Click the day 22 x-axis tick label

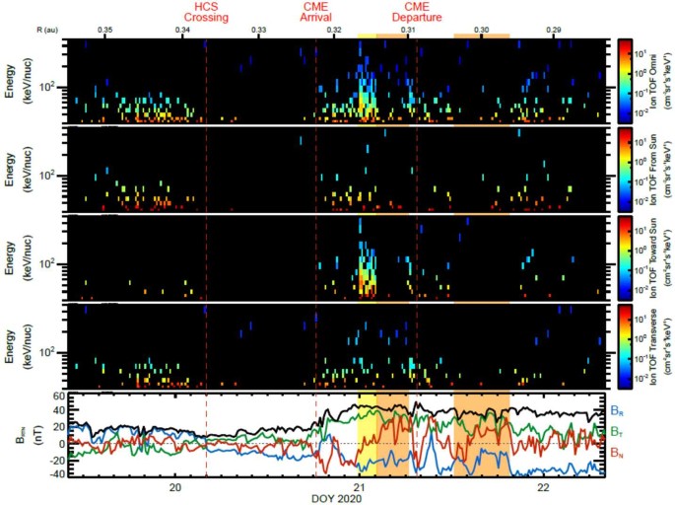pyautogui.click(x=542, y=488)
